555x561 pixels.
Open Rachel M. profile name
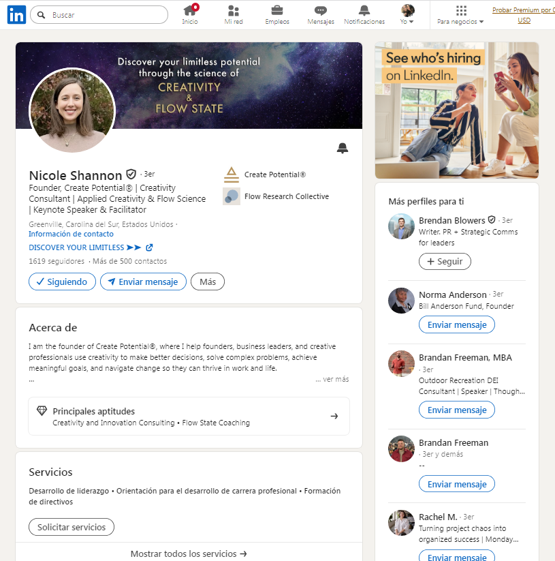click(438, 517)
